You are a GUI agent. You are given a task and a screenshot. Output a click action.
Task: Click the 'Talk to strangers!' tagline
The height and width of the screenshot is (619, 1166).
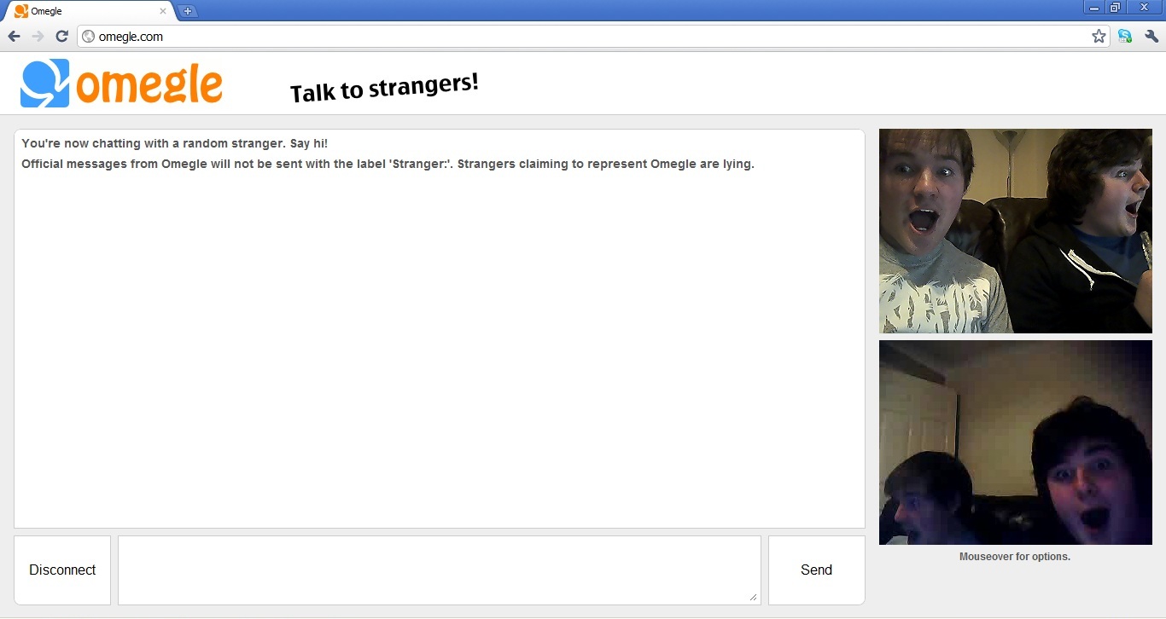[384, 87]
